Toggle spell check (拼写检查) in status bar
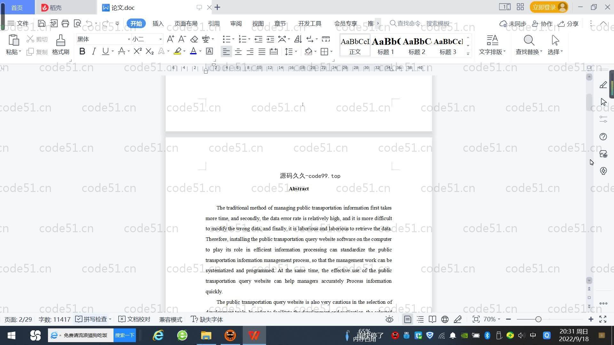The image size is (614, 345). tap(92, 319)
